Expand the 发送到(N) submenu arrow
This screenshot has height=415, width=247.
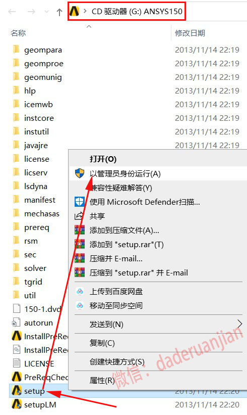239,324
